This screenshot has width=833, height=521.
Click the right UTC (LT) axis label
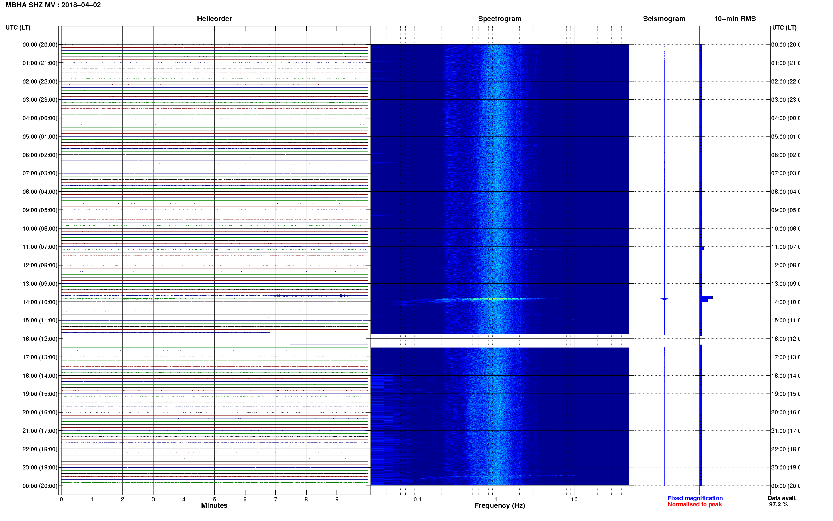784,28
